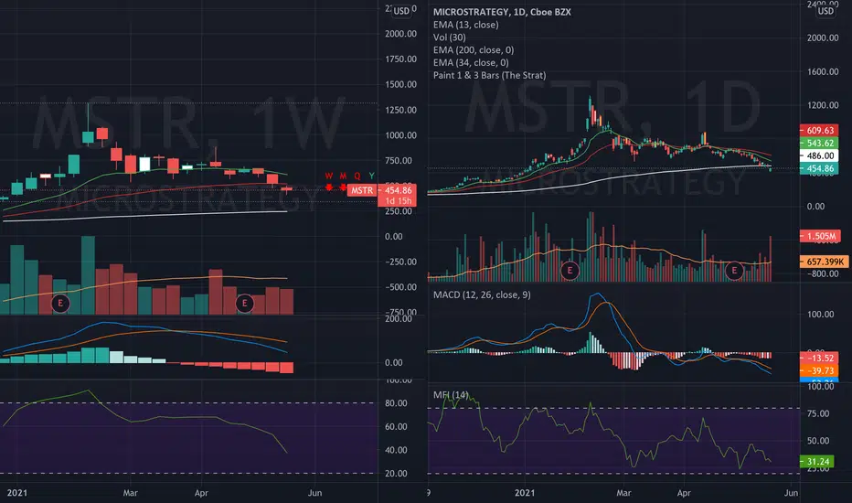The image size is (852, 503).
Task: Open USD currency selector on daily chart
Action: pos(825,11)
